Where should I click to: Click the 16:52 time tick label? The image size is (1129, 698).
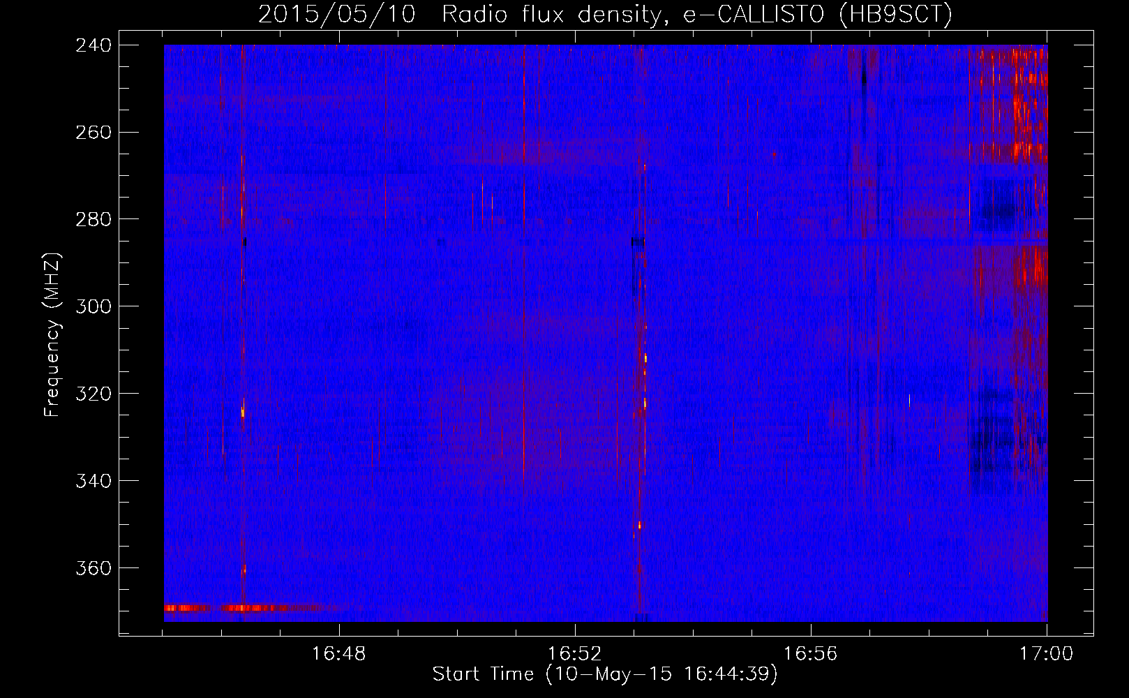574,654
